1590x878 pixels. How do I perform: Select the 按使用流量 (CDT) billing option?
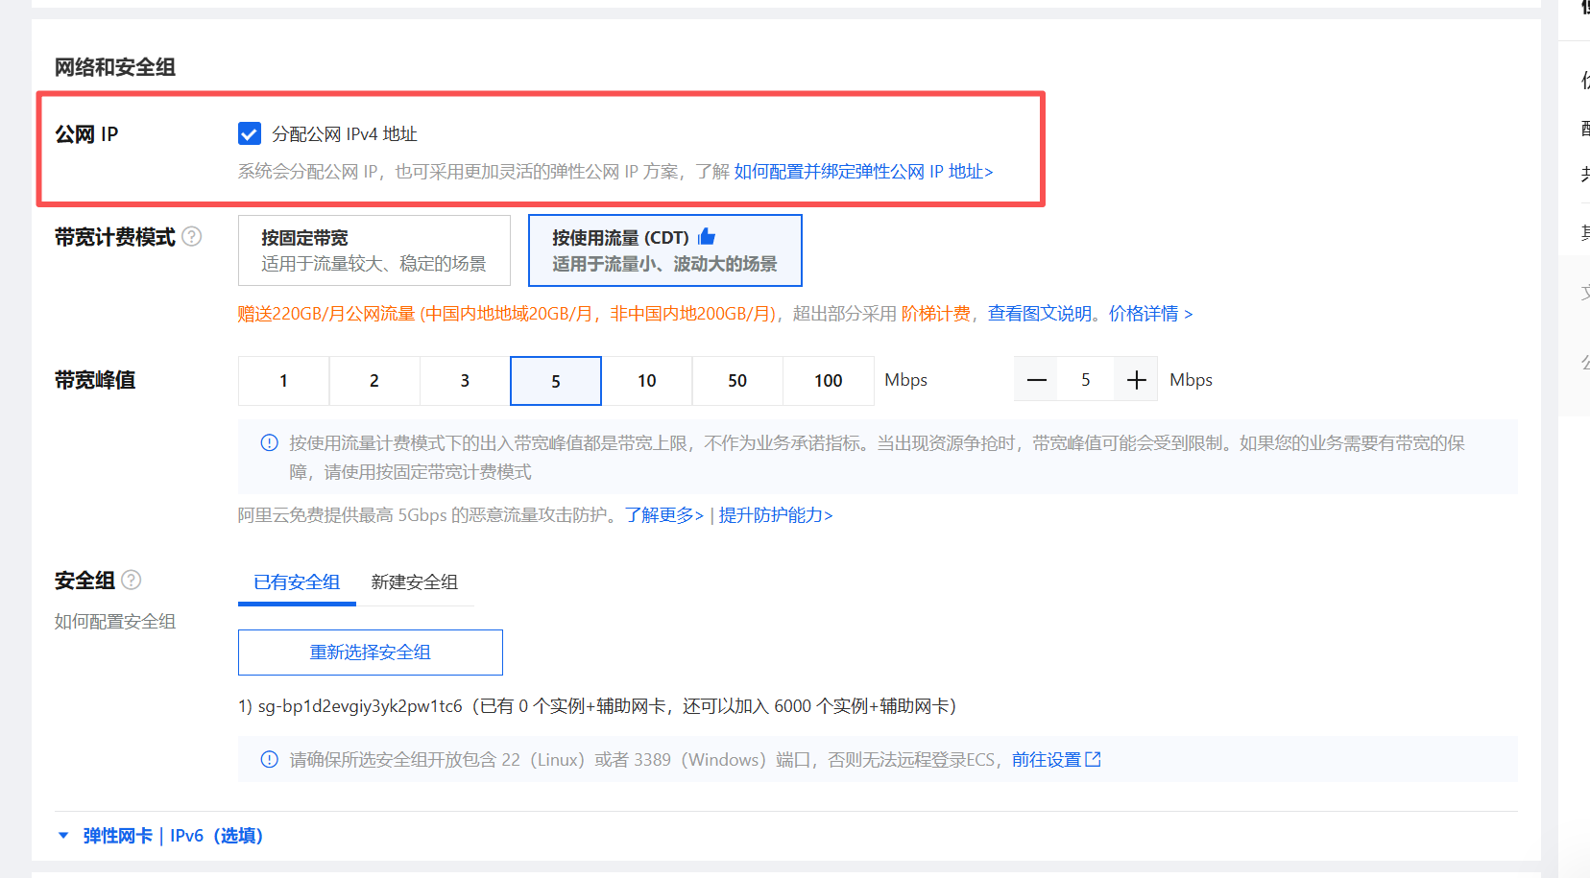pos(665,250)
